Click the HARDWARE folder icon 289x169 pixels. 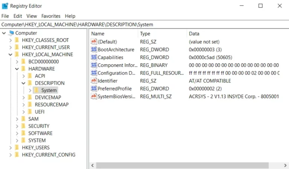[x=23, y=69]
